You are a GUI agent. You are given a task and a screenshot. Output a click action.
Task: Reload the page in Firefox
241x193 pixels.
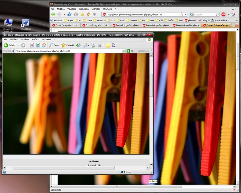click(69, 14)
